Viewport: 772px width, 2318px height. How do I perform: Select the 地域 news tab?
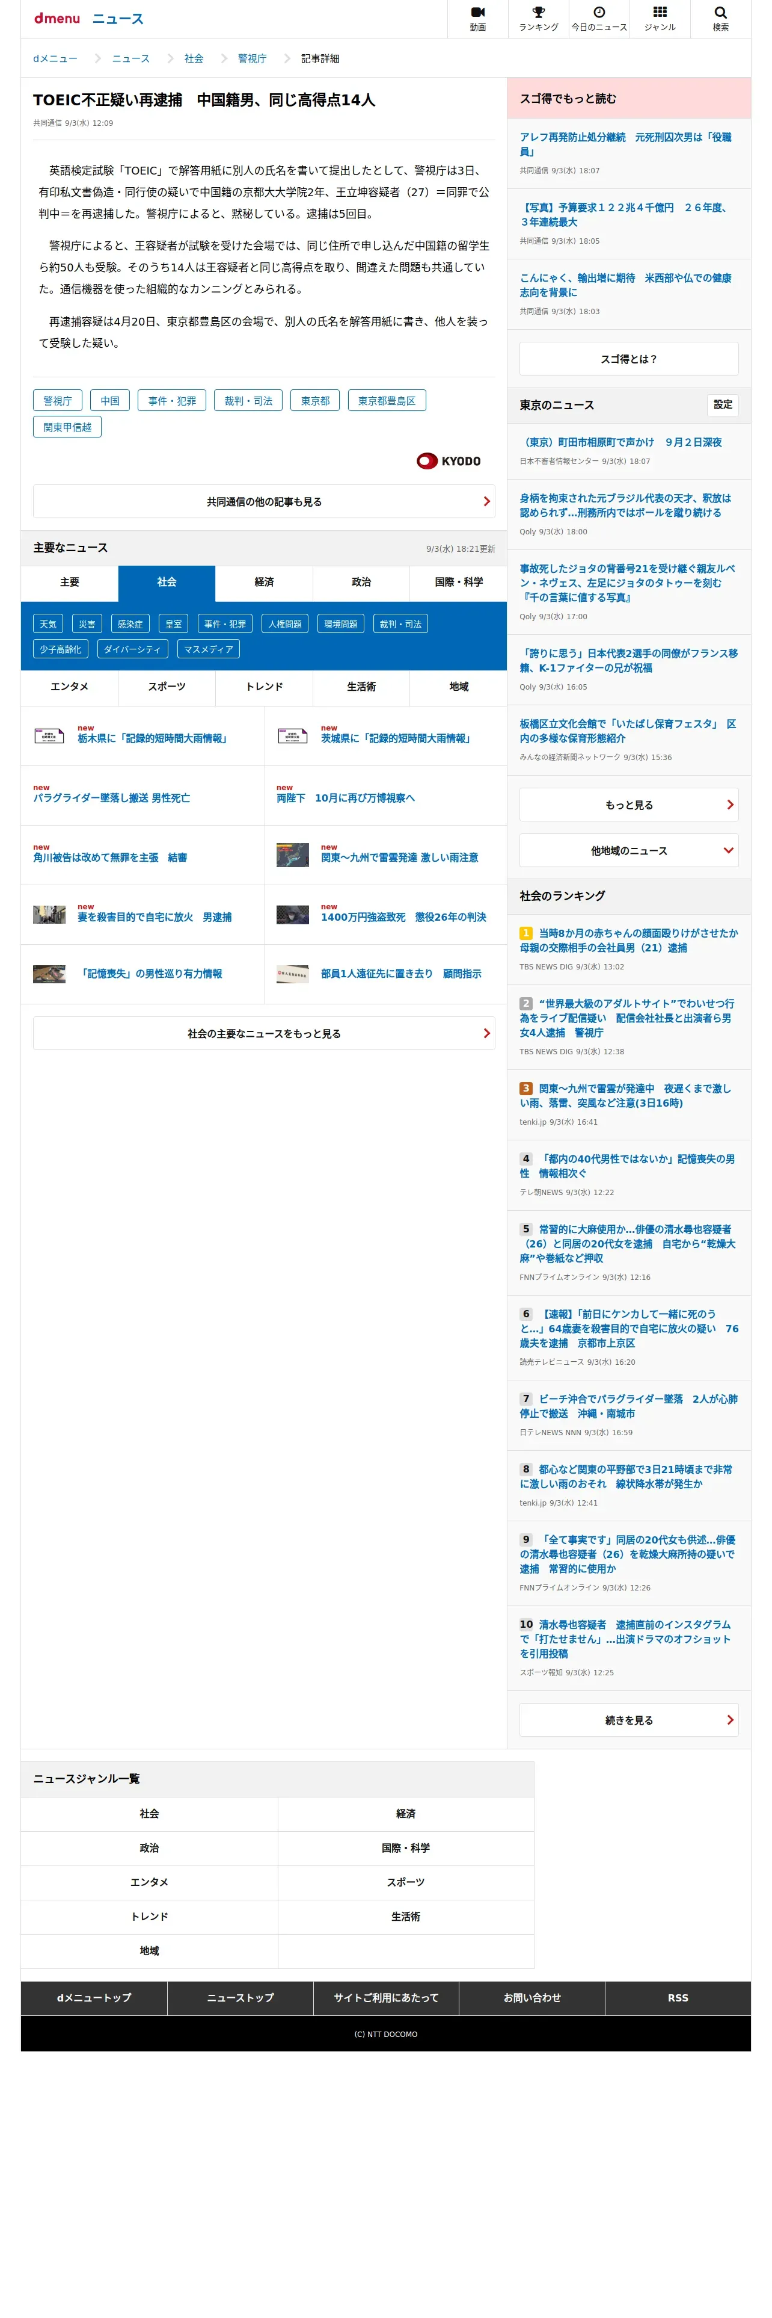pos(458,687)
